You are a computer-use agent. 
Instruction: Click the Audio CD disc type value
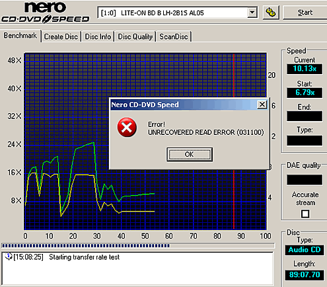click(305, 250)
